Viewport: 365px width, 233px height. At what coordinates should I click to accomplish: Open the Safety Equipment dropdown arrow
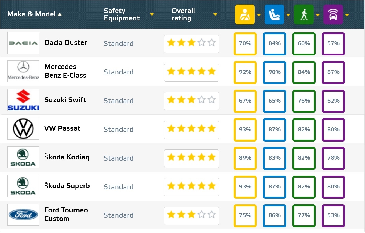152,14
